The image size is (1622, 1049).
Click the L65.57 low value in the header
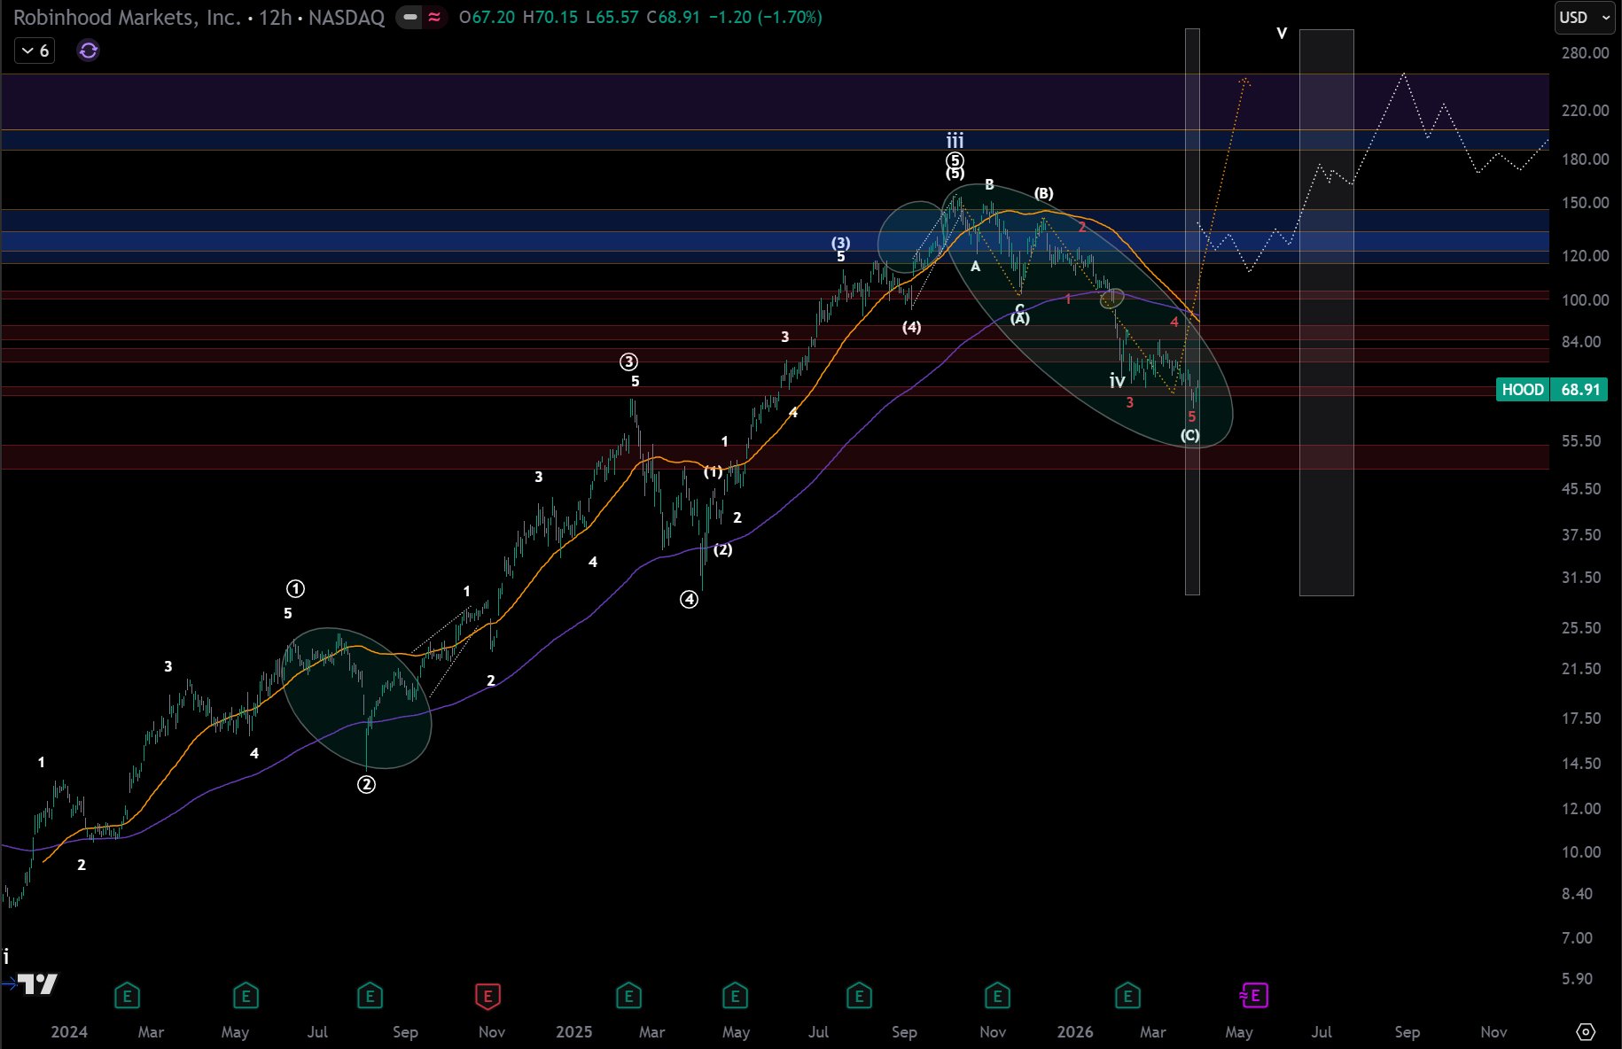tap(612, 17)
